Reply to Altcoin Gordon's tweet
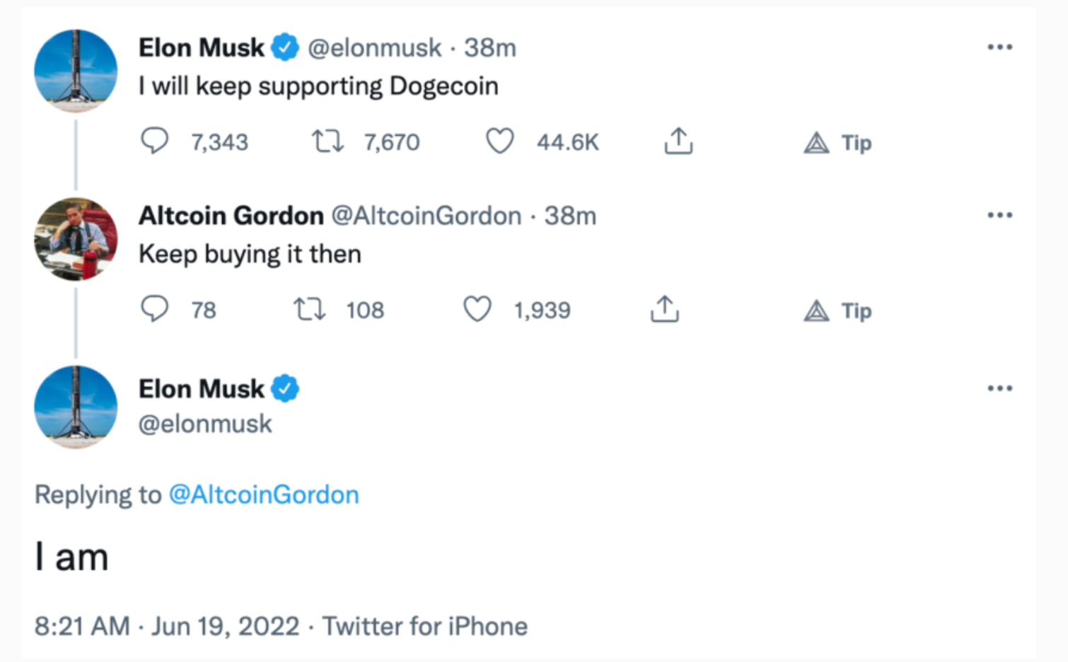Viewport: 1068px width, 662px height. pyautogui.click(x=154, y=309)
